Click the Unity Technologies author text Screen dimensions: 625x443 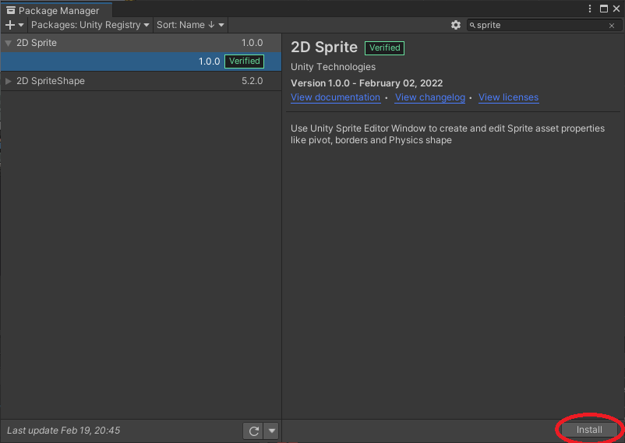(x=333, y=67)
